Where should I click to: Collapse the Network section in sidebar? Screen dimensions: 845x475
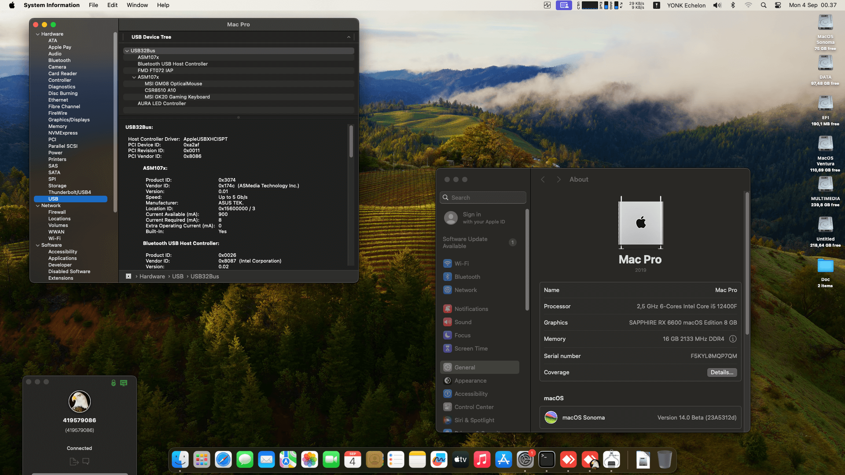38,206
